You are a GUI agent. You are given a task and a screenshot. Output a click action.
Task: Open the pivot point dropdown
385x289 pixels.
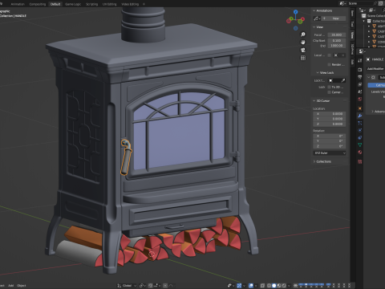coord(143,286)
